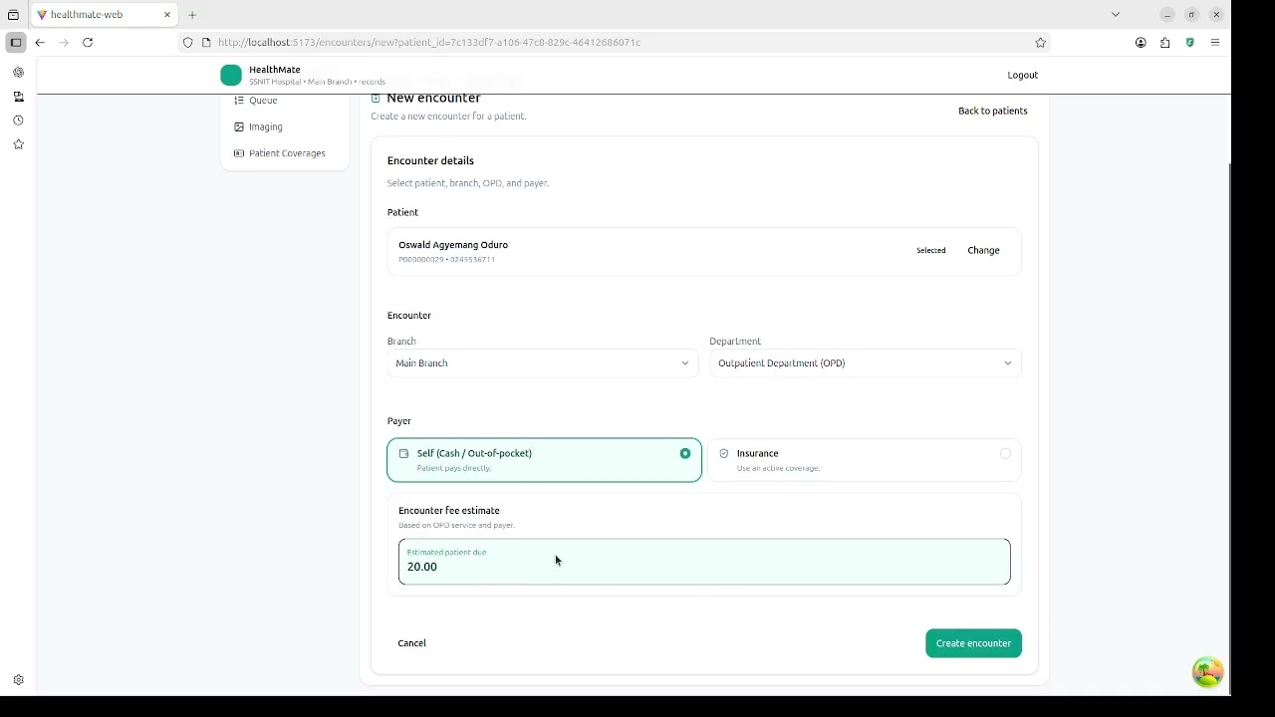Image resolution: width=1275 pixels, height=717 pixels.
Task: Click the address bar URL
Action: click(x=428, y=43)
